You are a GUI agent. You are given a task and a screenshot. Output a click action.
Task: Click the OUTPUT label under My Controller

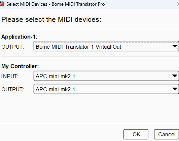(12, 89)
